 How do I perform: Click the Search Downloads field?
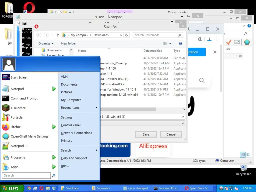click(158, 35)
